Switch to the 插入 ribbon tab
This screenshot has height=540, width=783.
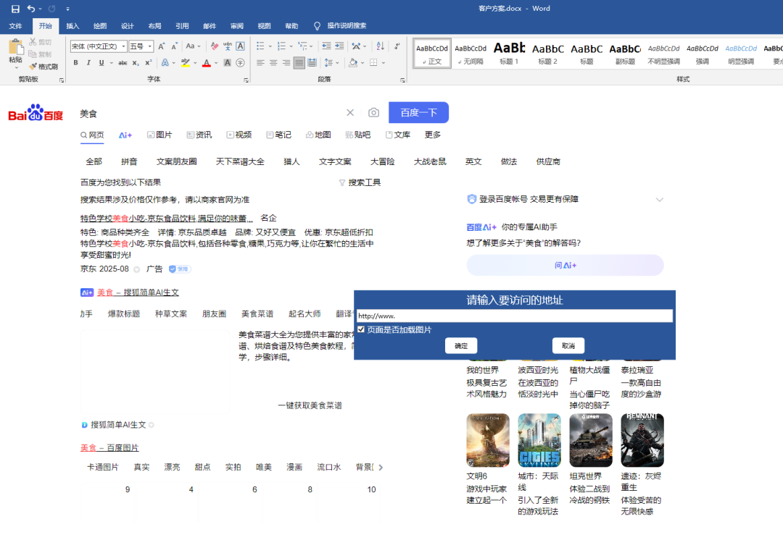pyautogui.click(x=72, y=26)
